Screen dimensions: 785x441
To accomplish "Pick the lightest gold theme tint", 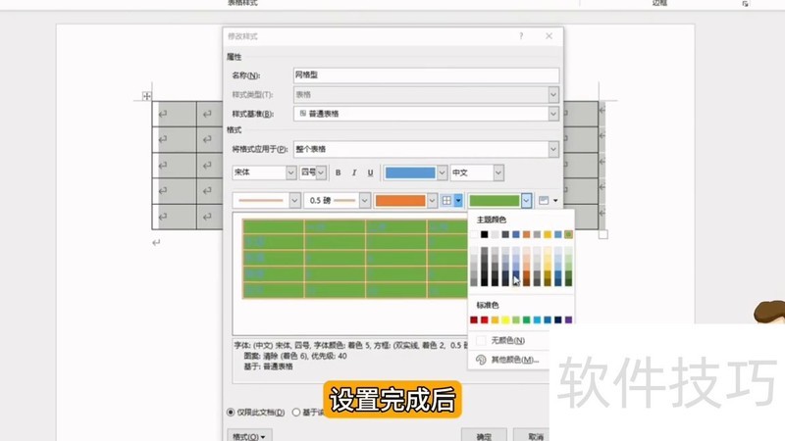I will coord(548,251).
